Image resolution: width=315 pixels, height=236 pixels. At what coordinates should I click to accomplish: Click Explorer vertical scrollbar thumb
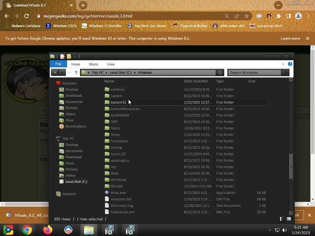291,167
